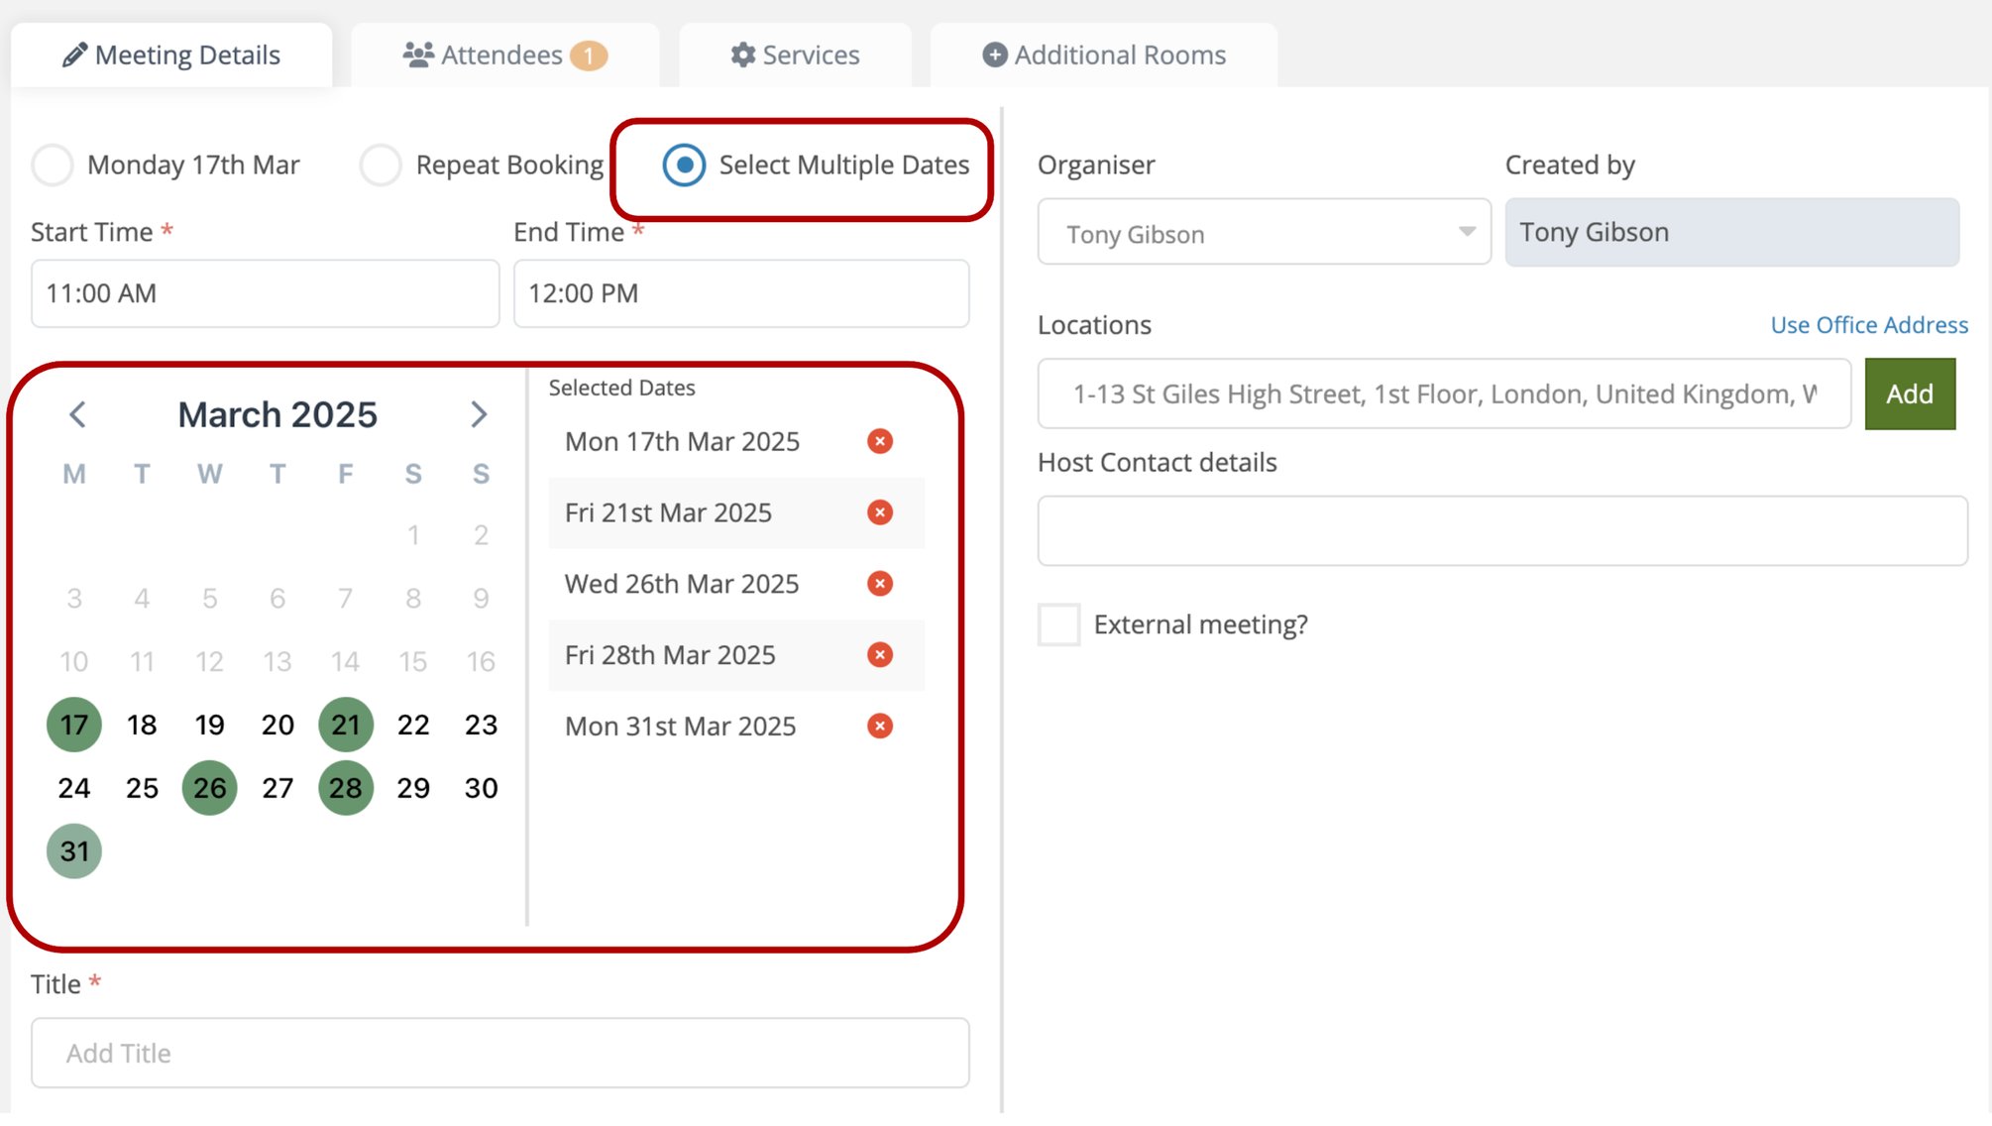Screen dimensions: 1992x1126
Task: Click the Use Office Address link
Action: click(1869, 325)
